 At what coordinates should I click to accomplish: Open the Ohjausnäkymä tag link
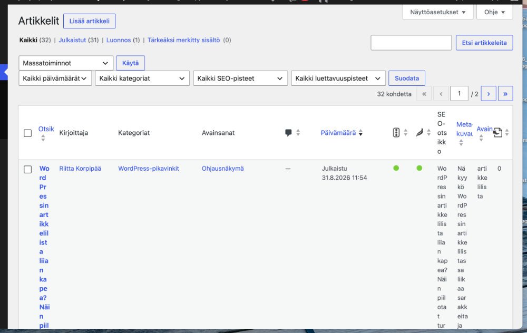point(223,169)
